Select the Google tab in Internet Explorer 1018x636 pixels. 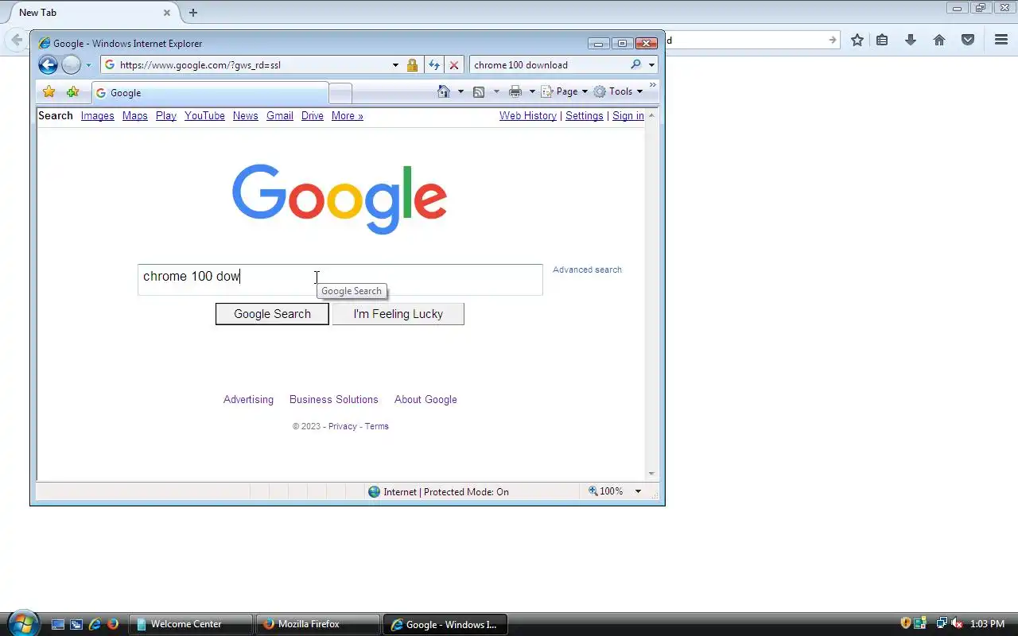pos(210,92)
